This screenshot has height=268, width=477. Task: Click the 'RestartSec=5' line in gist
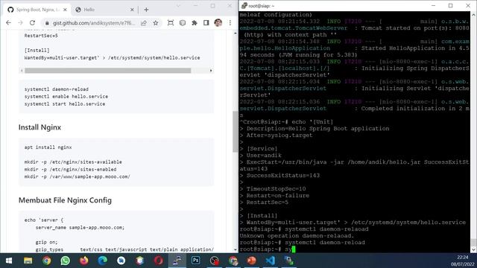(x=41, y=36)
